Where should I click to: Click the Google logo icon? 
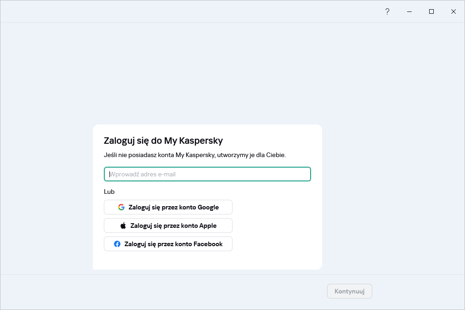121,207
